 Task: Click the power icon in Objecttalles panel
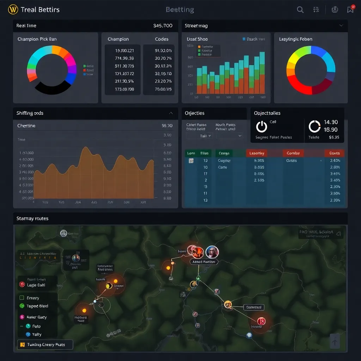click(262, 127)
